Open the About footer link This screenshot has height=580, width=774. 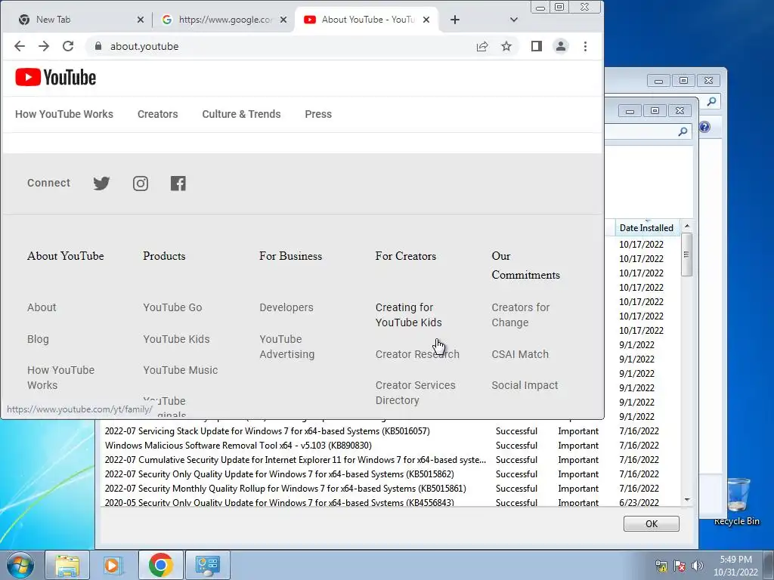[42, 307]
